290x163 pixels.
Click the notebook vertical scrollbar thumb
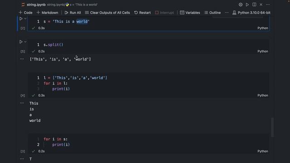click(272, 128)
